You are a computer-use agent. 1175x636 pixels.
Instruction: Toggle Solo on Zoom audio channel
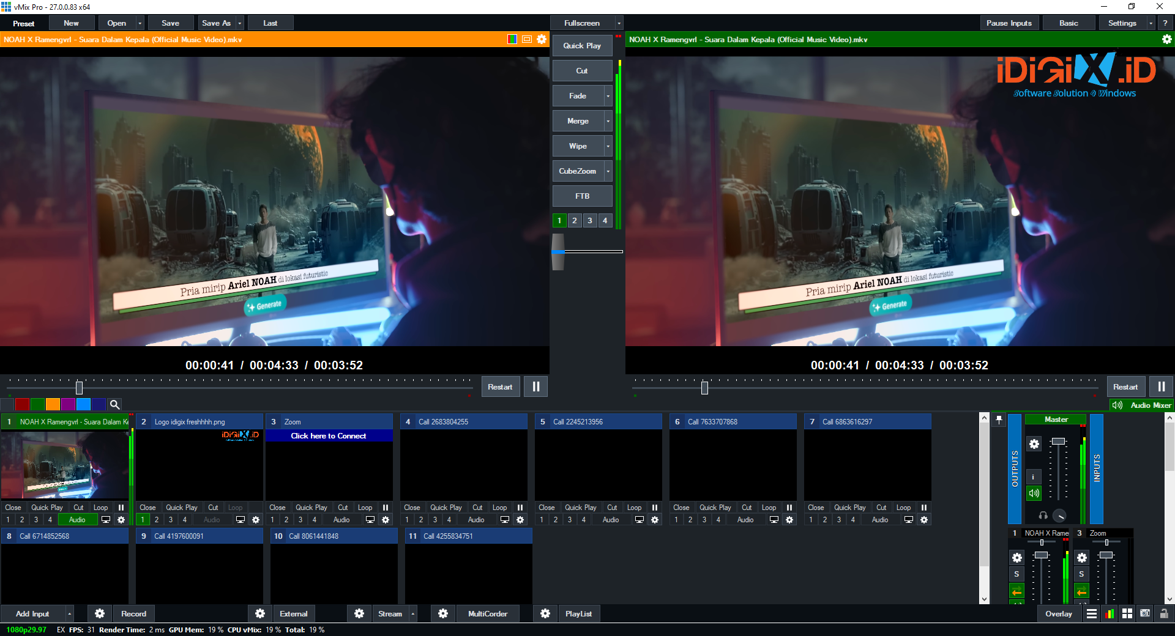1081,574
